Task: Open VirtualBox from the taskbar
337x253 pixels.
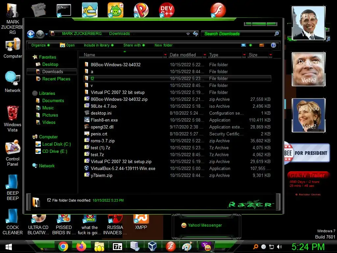Action: (152, 246)
